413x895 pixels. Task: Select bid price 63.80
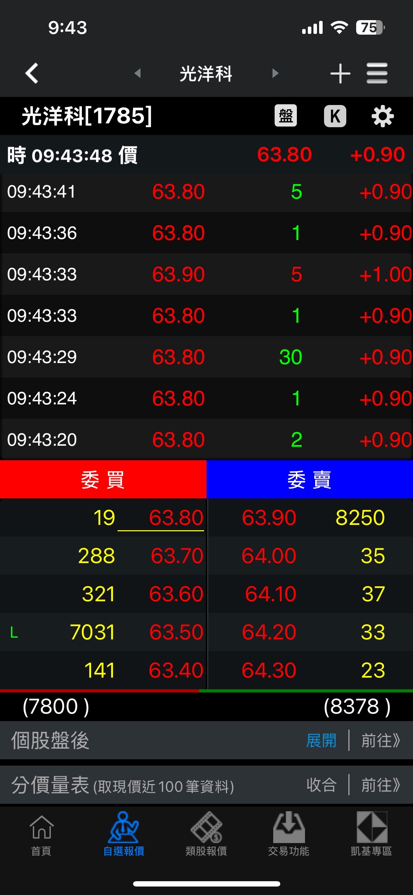click(176, 518)
